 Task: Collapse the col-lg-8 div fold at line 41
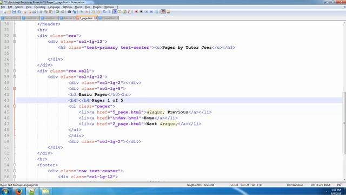[15, 88]
